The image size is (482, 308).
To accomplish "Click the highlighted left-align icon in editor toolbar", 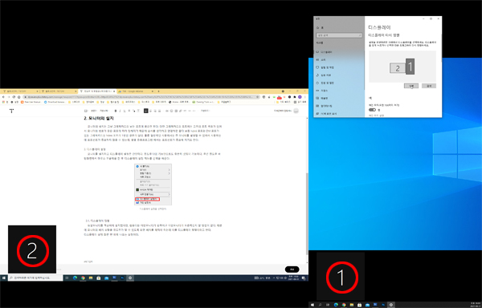I will [x=145, y=111].
